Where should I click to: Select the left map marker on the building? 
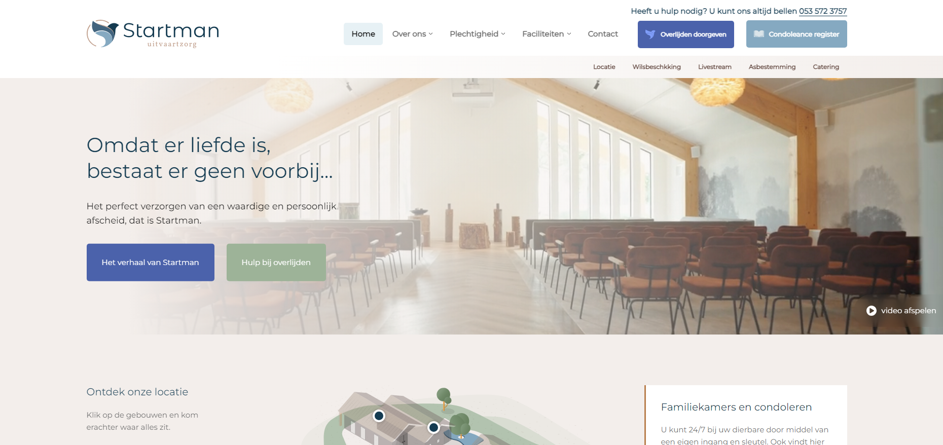(379, 416)
